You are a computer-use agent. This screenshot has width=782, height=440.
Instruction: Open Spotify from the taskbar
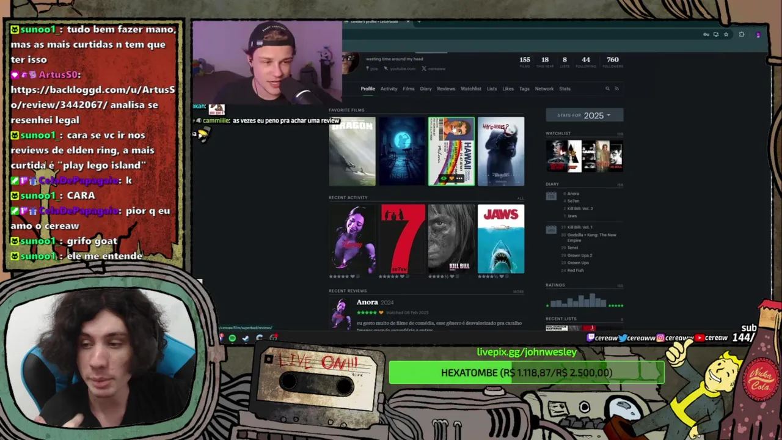(x=232, y=338)
